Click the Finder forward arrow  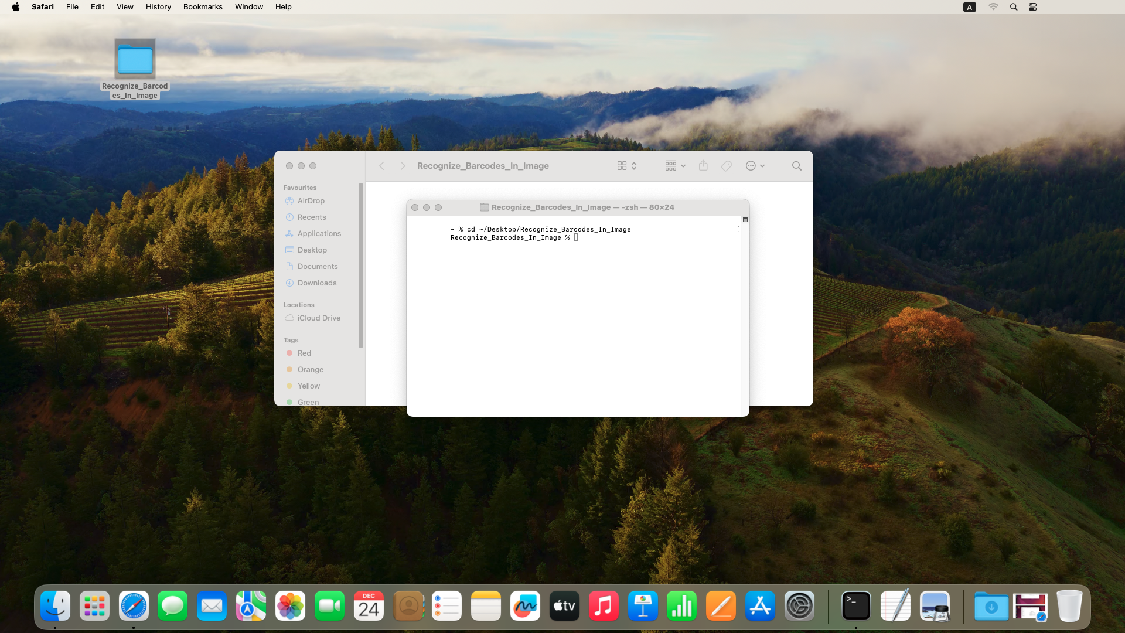pos(403,166)
